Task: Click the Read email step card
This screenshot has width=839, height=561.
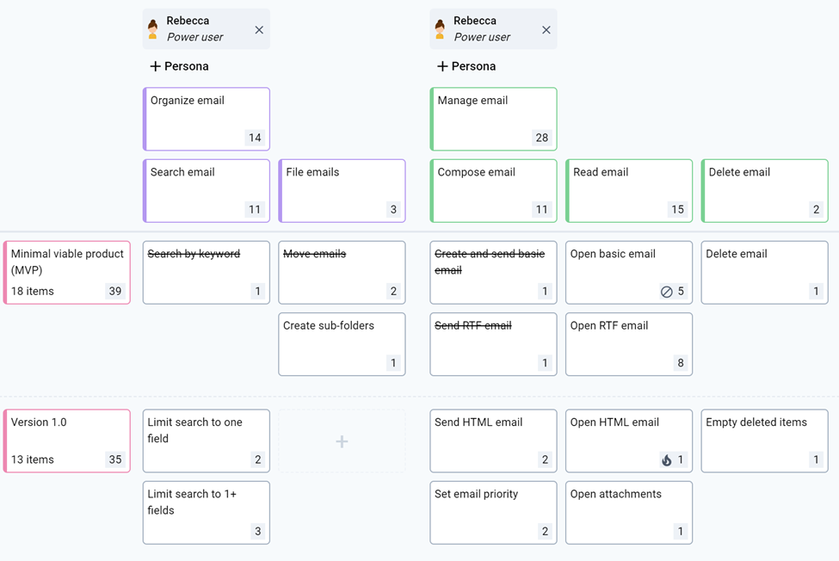Action: pyautogui.click(x=629, y=191)
